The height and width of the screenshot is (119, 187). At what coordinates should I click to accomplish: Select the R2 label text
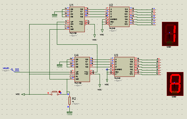(x=74, y=99)
